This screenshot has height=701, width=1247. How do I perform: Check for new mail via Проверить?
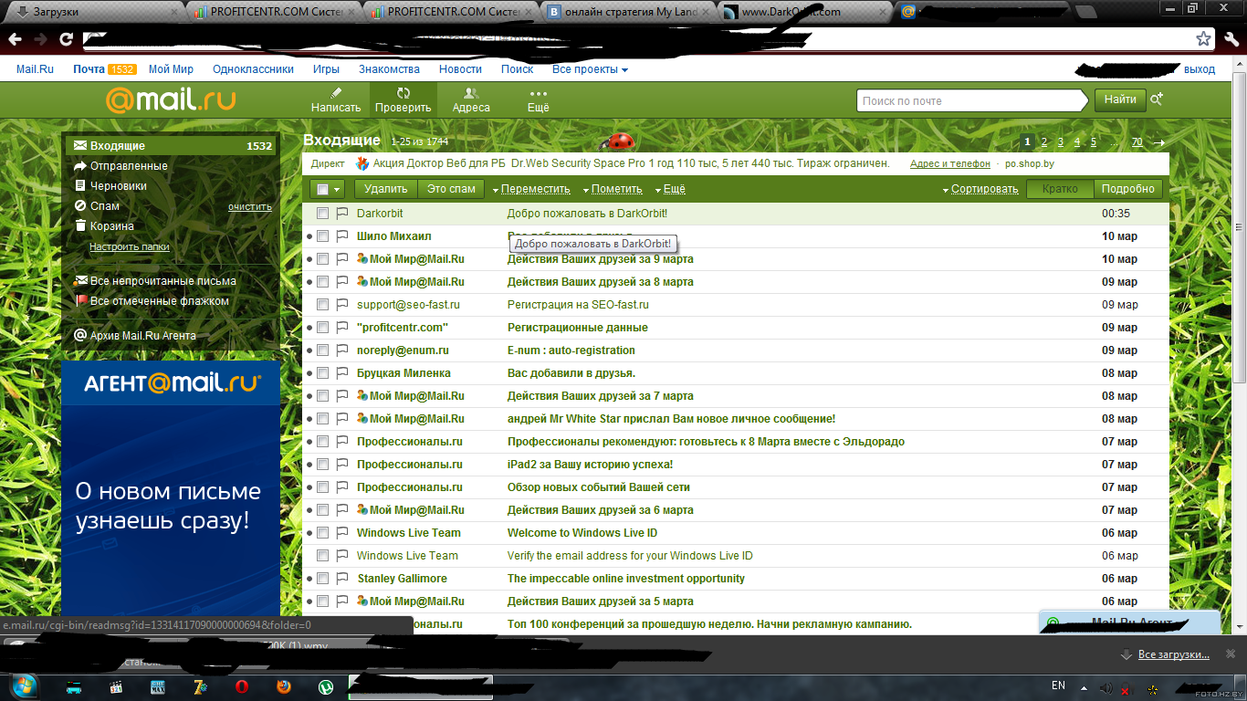coord(403,100)
